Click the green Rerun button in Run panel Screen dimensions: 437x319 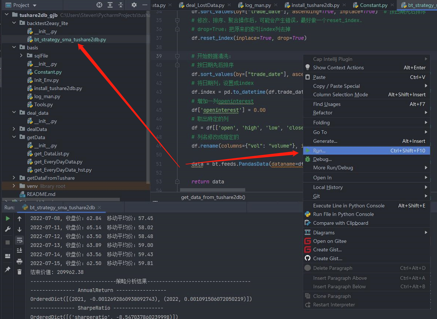[8, 219]
